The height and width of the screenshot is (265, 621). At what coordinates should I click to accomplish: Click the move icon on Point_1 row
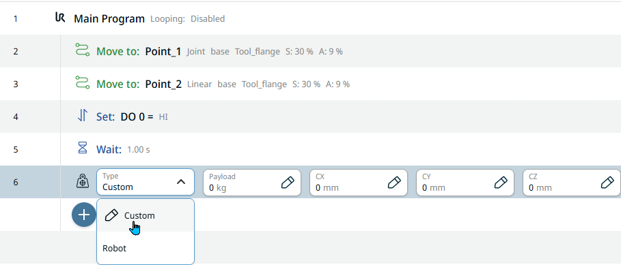click(83, 50)
